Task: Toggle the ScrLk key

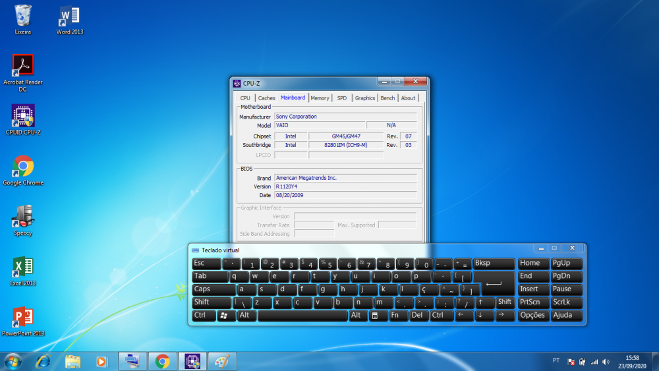Action: pos(567,302)
